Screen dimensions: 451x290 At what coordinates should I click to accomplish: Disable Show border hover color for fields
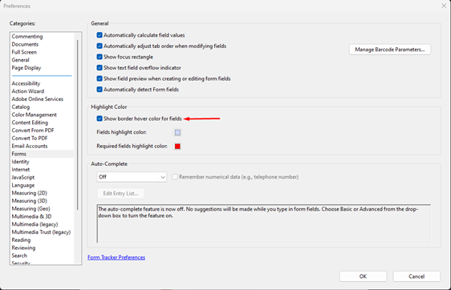(100, 119)
